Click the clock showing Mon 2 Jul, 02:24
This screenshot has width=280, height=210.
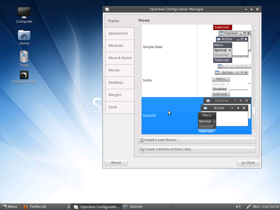[266, 207]
